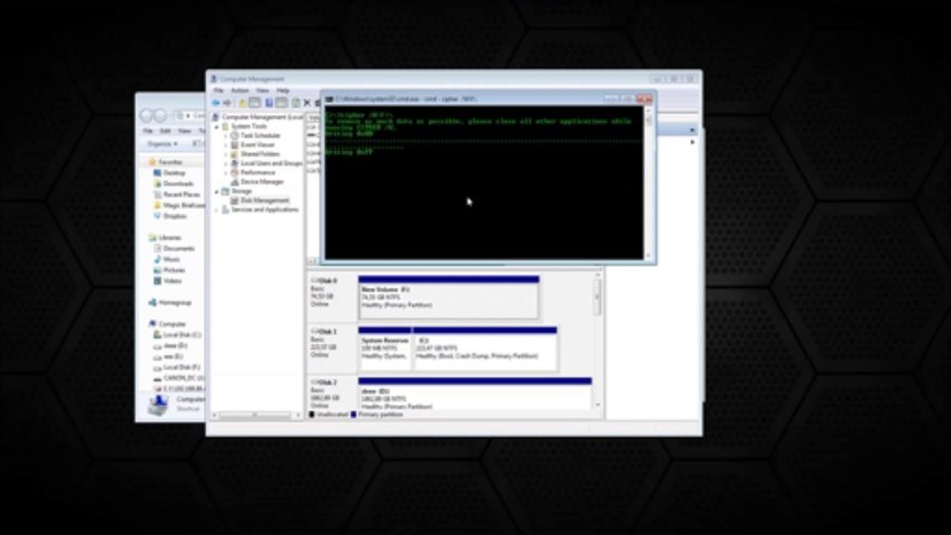Click the cmd window title bar icon
This screenshot has height=535, width=951.
(x=329, y=98)
